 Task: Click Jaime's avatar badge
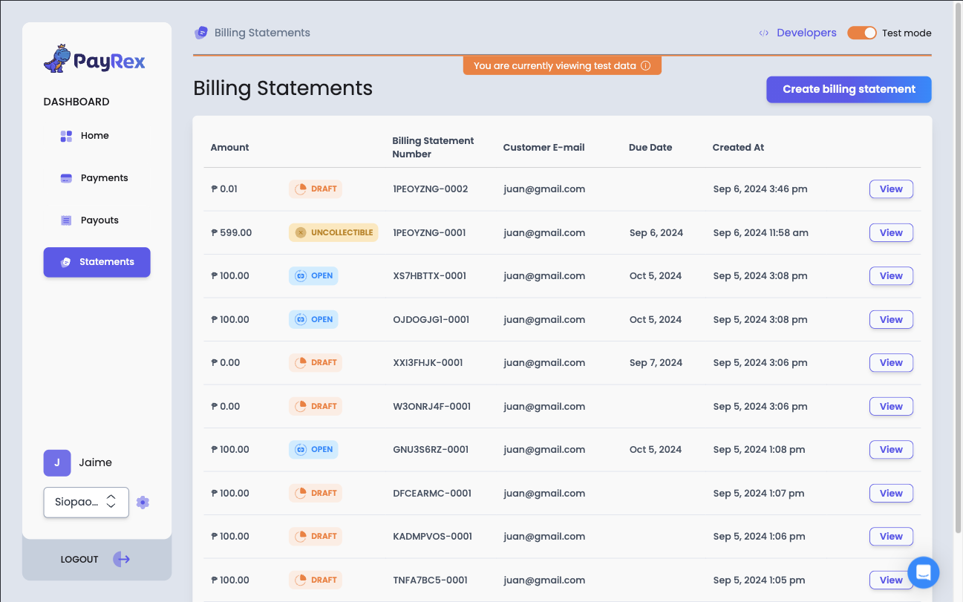coord(57,462)
